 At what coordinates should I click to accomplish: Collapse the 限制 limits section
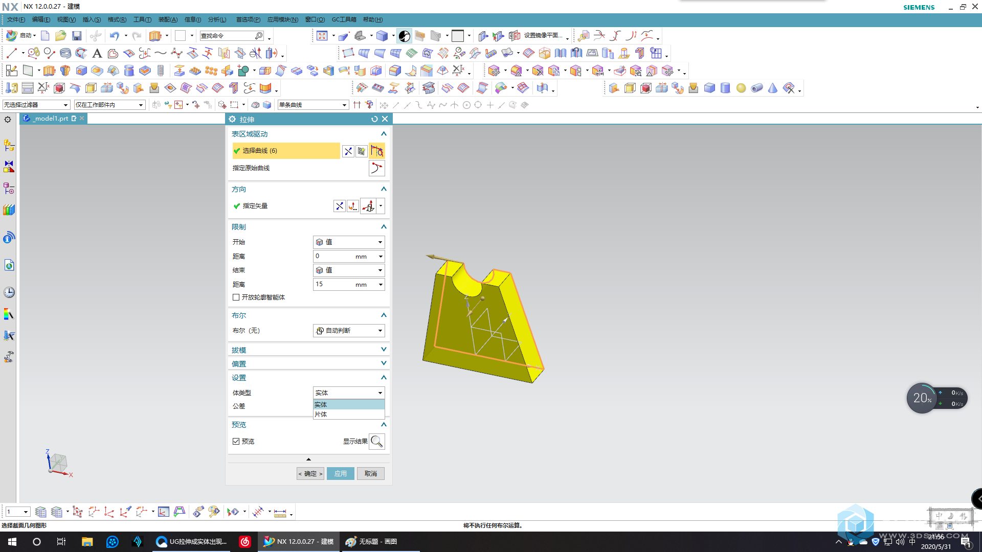click(384, 227)
